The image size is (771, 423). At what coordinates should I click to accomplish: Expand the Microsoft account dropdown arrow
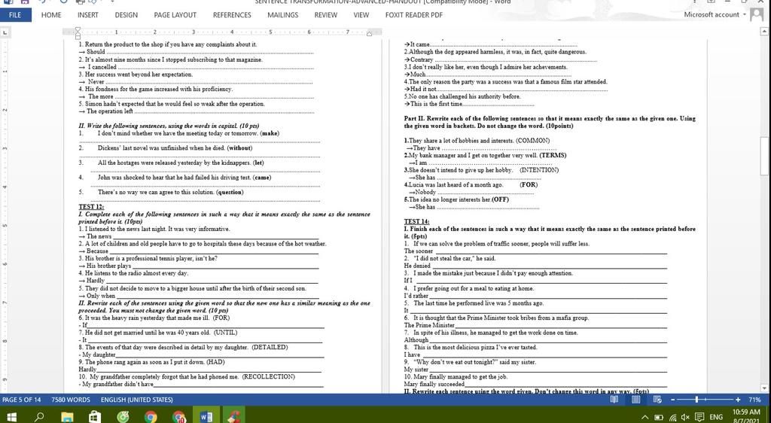coord(745,15)
